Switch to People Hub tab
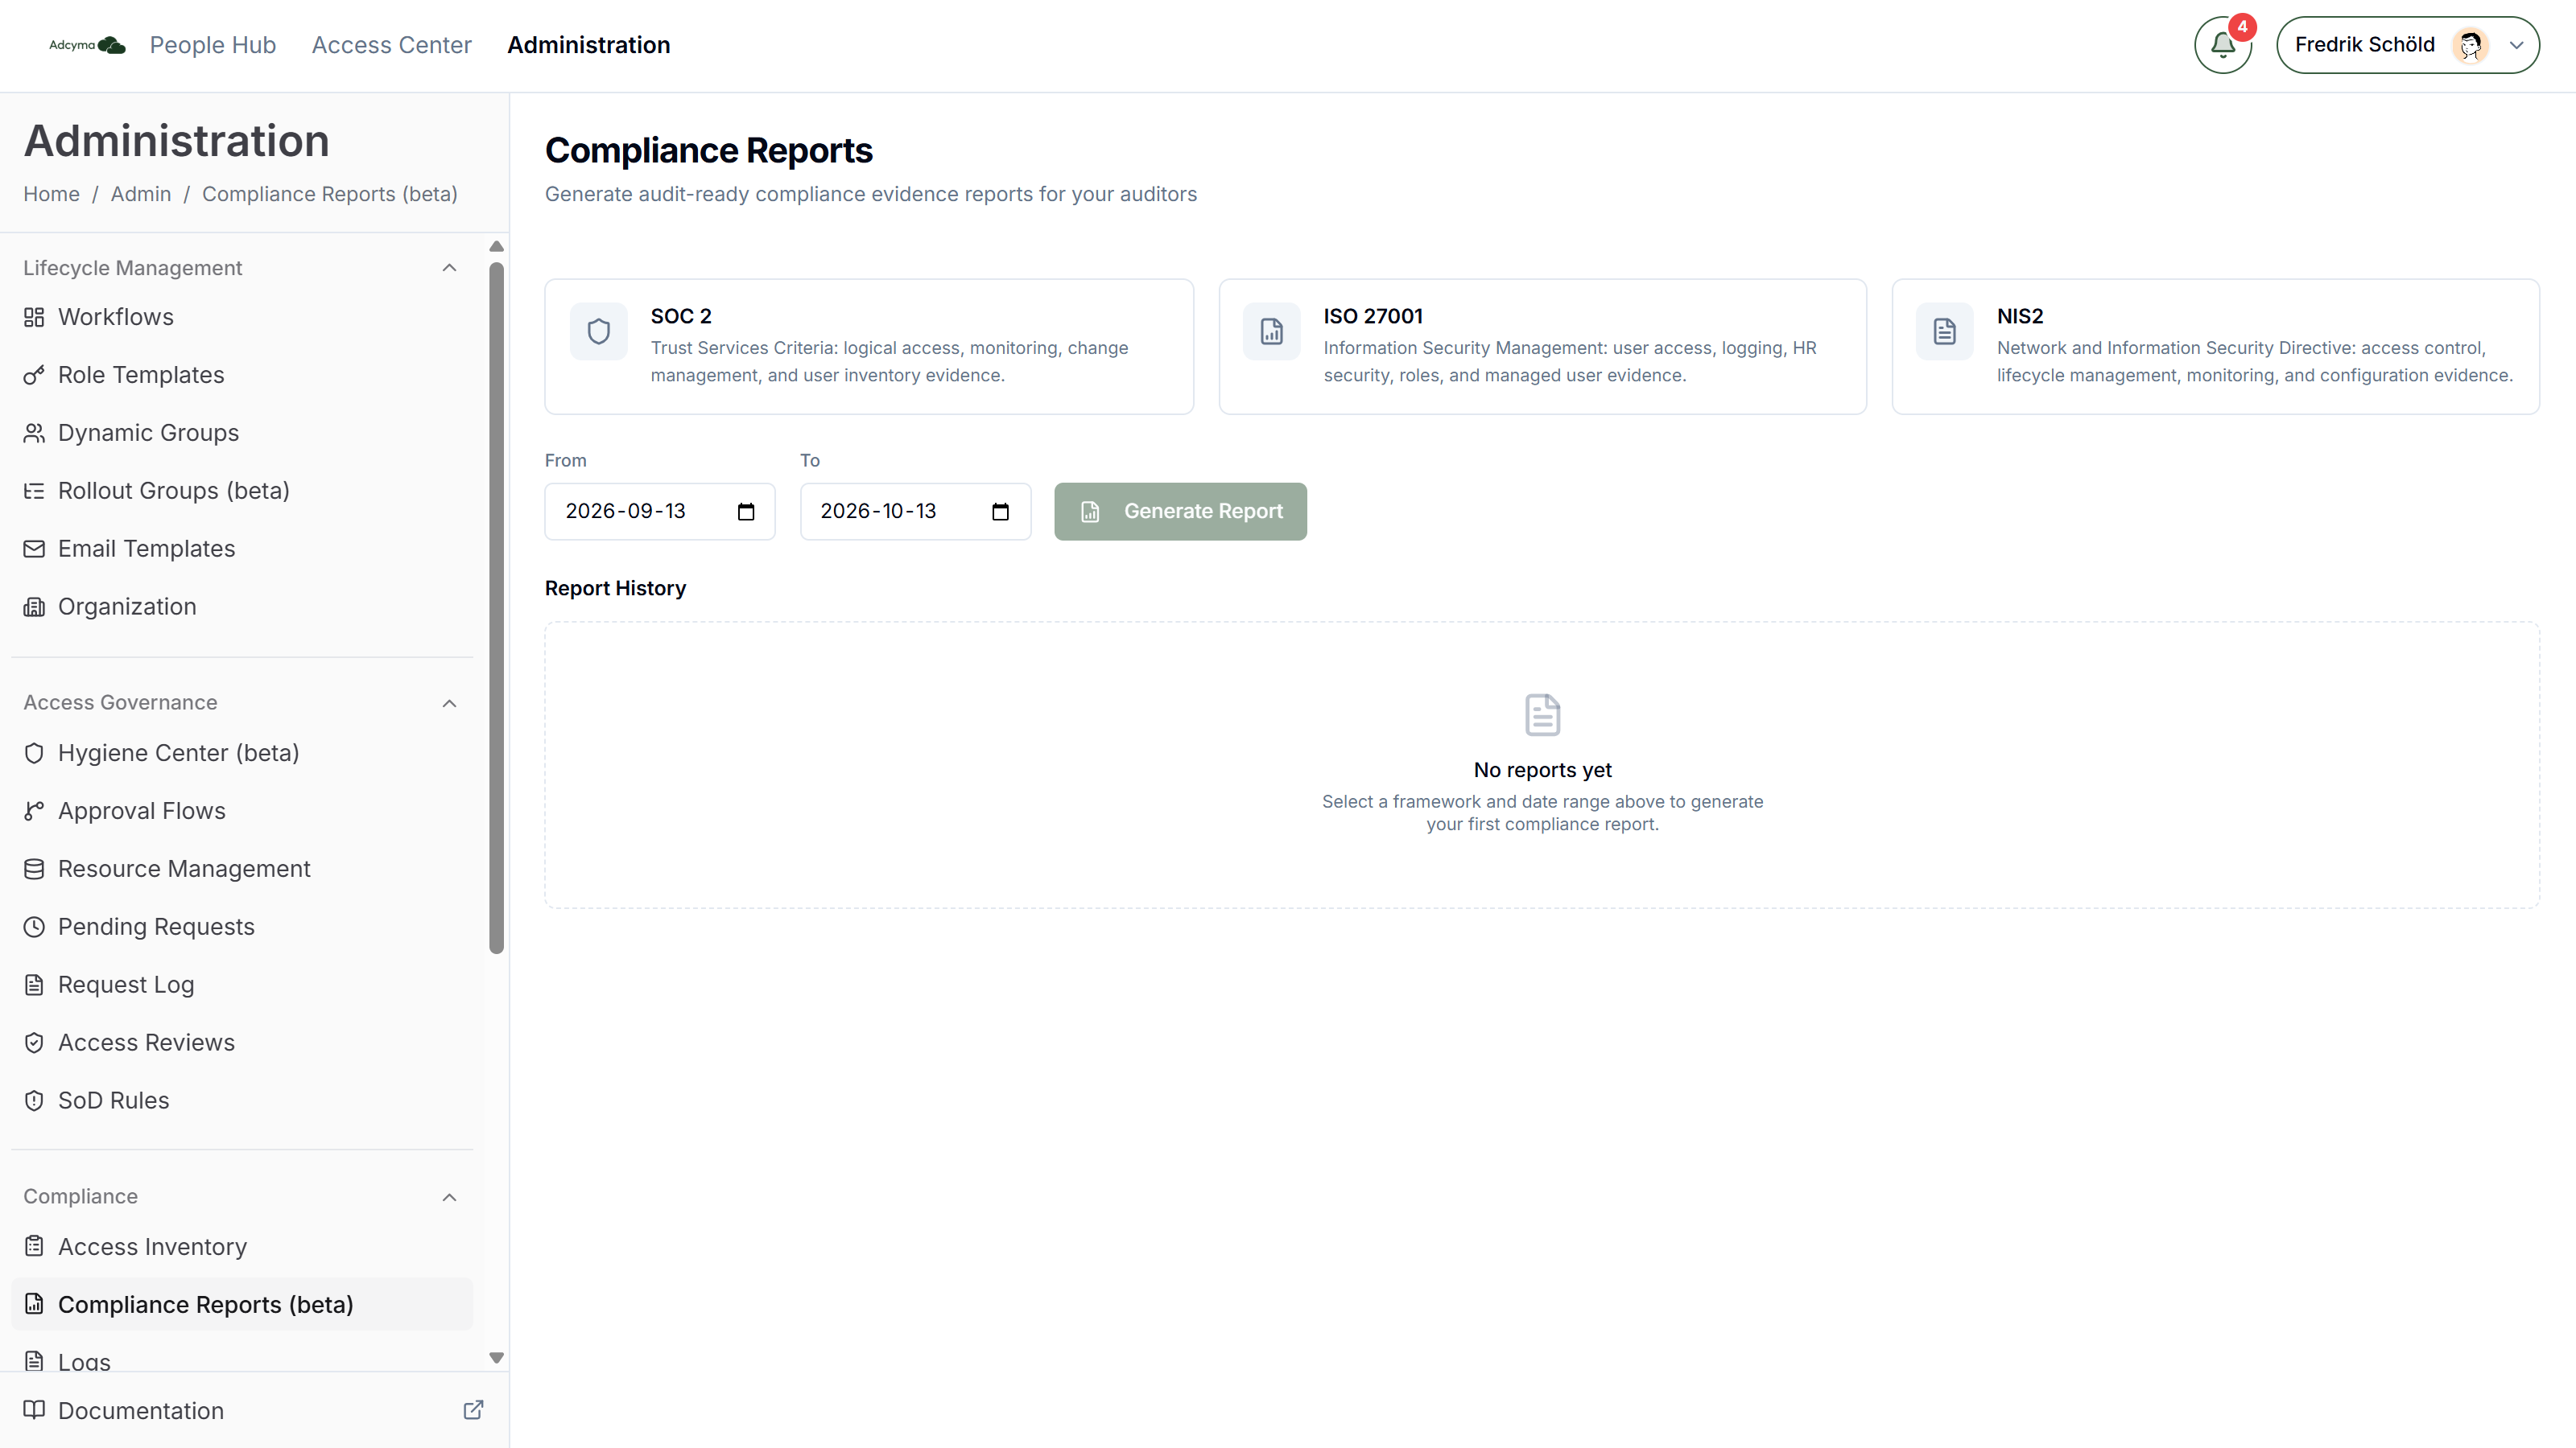Screen dimensions: 2576x1448 (213, 45)
